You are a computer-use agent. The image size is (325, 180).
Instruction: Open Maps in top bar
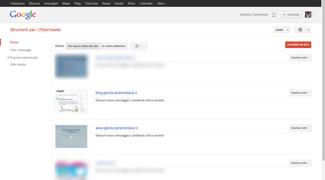(66, 3)
